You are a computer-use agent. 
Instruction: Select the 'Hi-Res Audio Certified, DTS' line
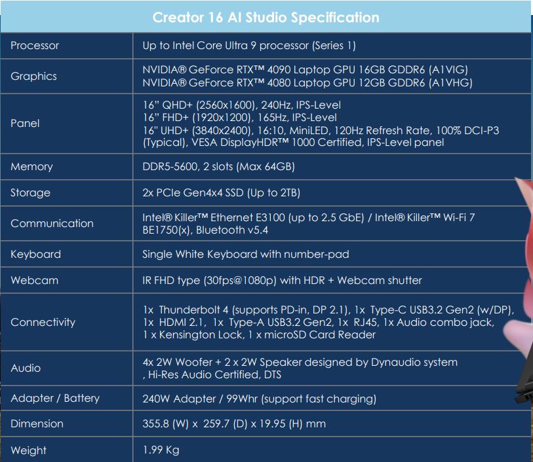pyautogui.click(x=212, y=375)
